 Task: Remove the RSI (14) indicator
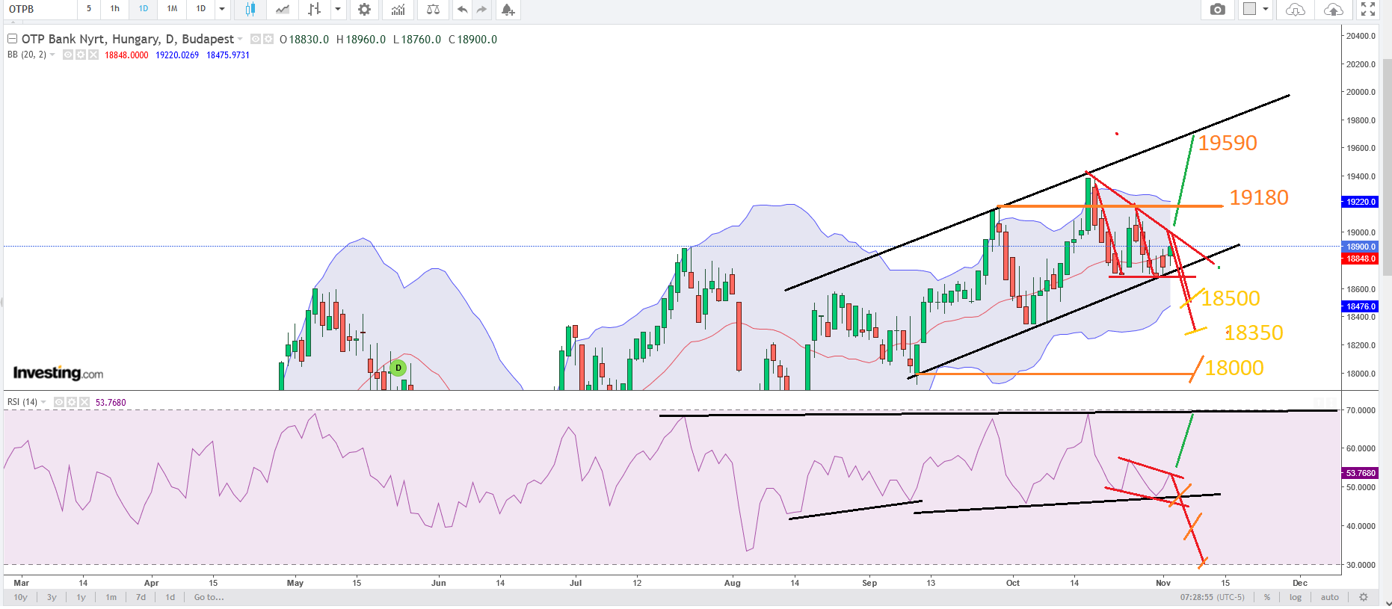pyautogui.click(x=84, y=402)
